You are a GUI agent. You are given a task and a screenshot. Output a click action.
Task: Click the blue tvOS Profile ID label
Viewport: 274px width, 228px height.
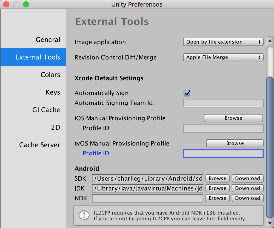click(97, 153)
